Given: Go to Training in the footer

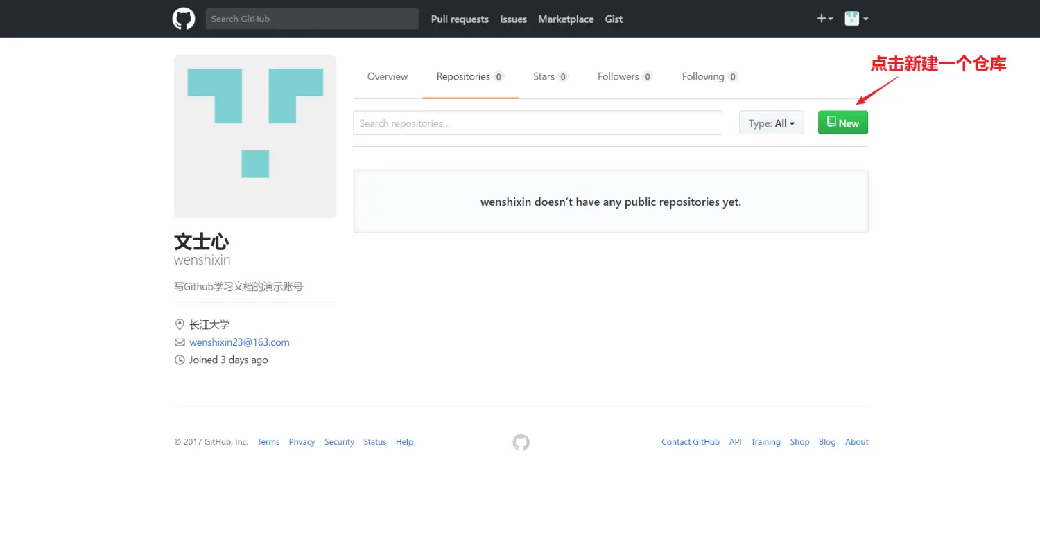Looking at the screenshot, I should tap(765, 442).
